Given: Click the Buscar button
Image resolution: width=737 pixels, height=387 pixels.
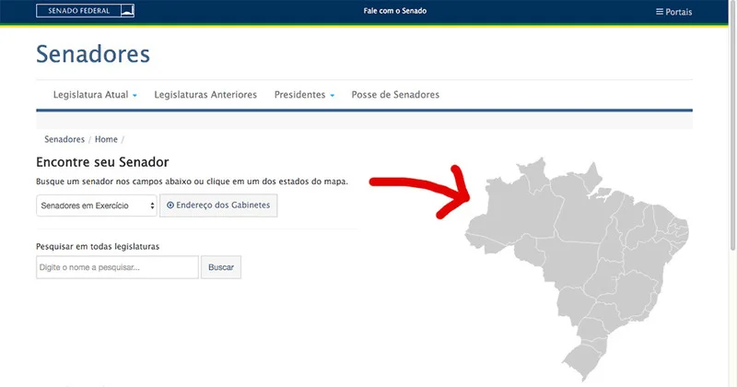Looking at the screenshot, I should click(221, 267).
